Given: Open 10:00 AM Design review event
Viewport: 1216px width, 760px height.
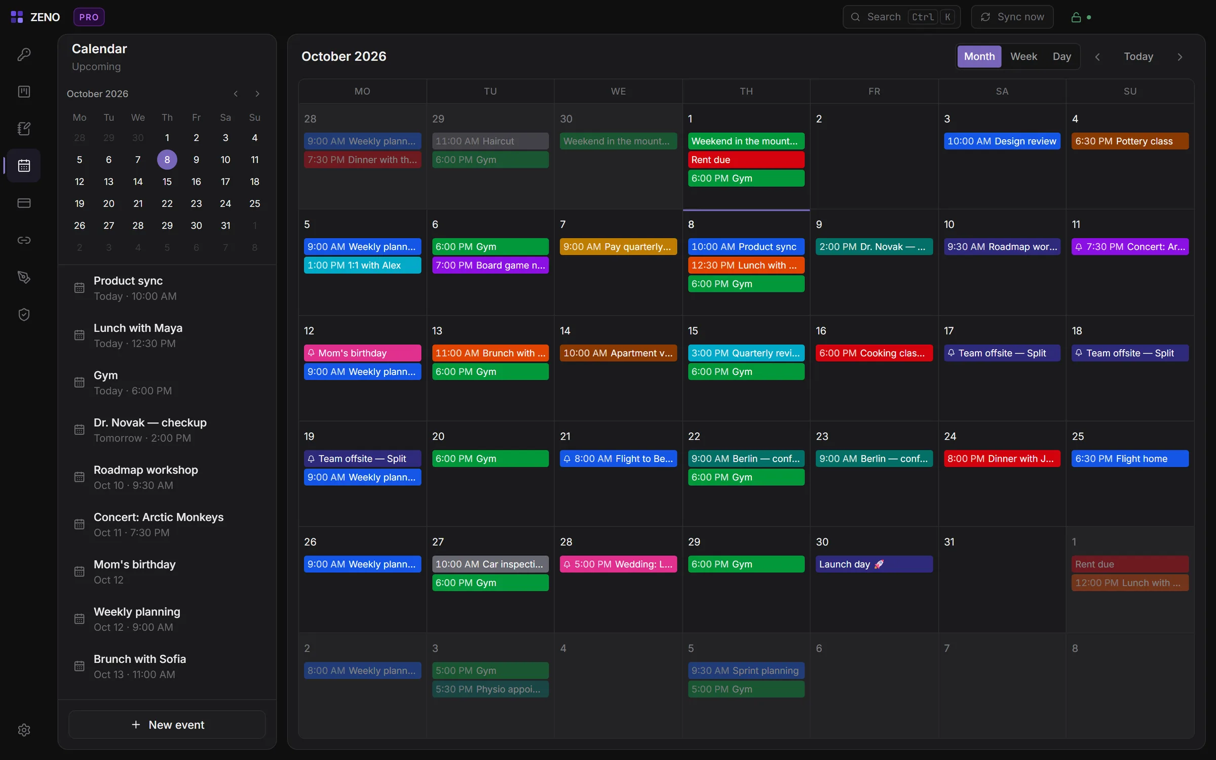Looking at the screenshot, I should point(1002,141).
